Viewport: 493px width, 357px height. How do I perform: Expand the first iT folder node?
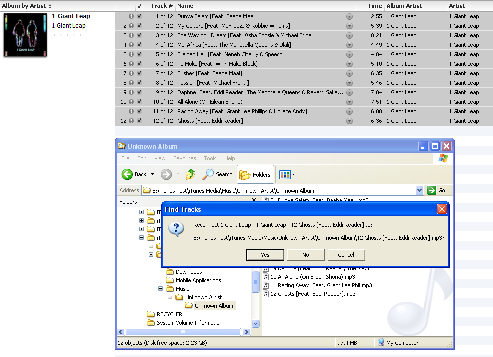point(141,212)
